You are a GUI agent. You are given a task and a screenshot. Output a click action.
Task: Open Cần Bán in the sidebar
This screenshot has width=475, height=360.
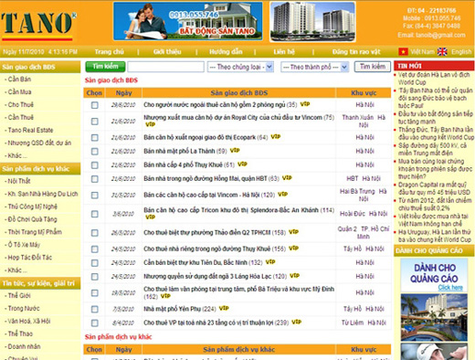[19, 79]
